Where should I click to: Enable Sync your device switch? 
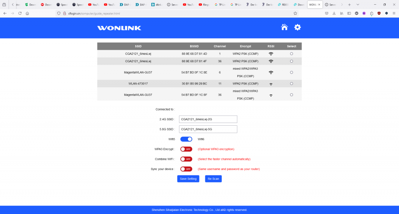point(186,169)
